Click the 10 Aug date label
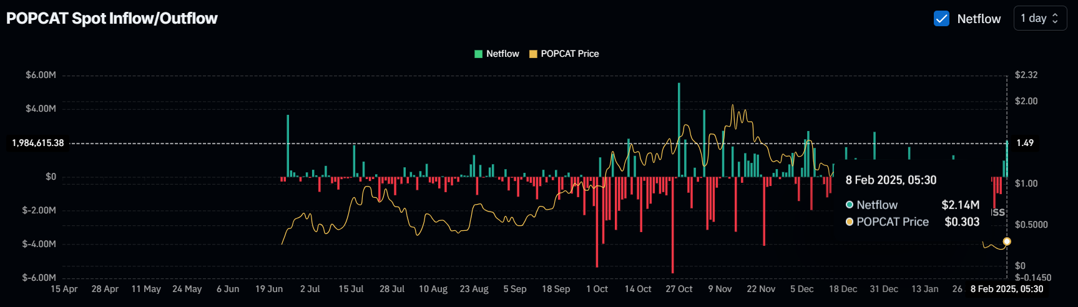 point(433,289)
